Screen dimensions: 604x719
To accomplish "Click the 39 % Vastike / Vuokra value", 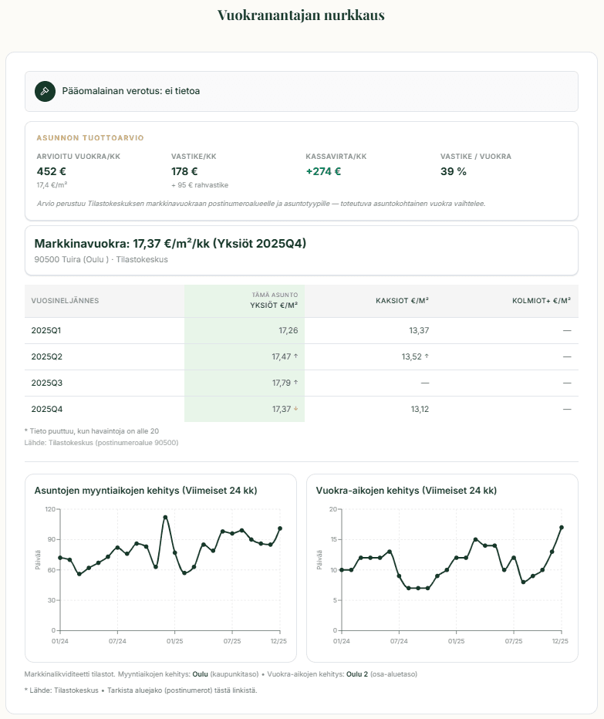I will [453, 171].
